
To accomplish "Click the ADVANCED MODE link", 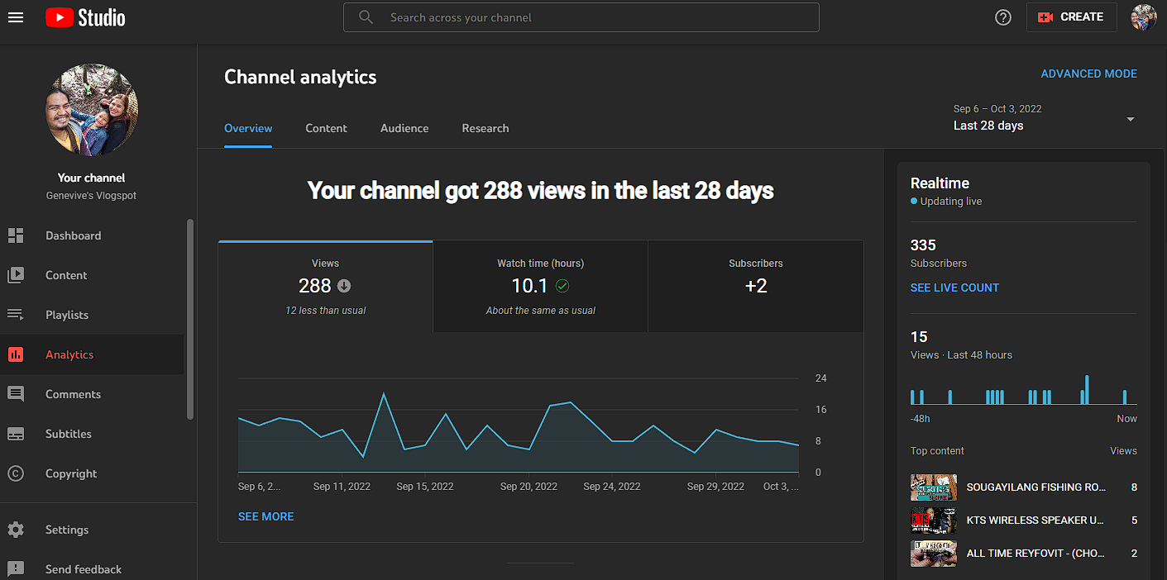I will point(1088,74).
